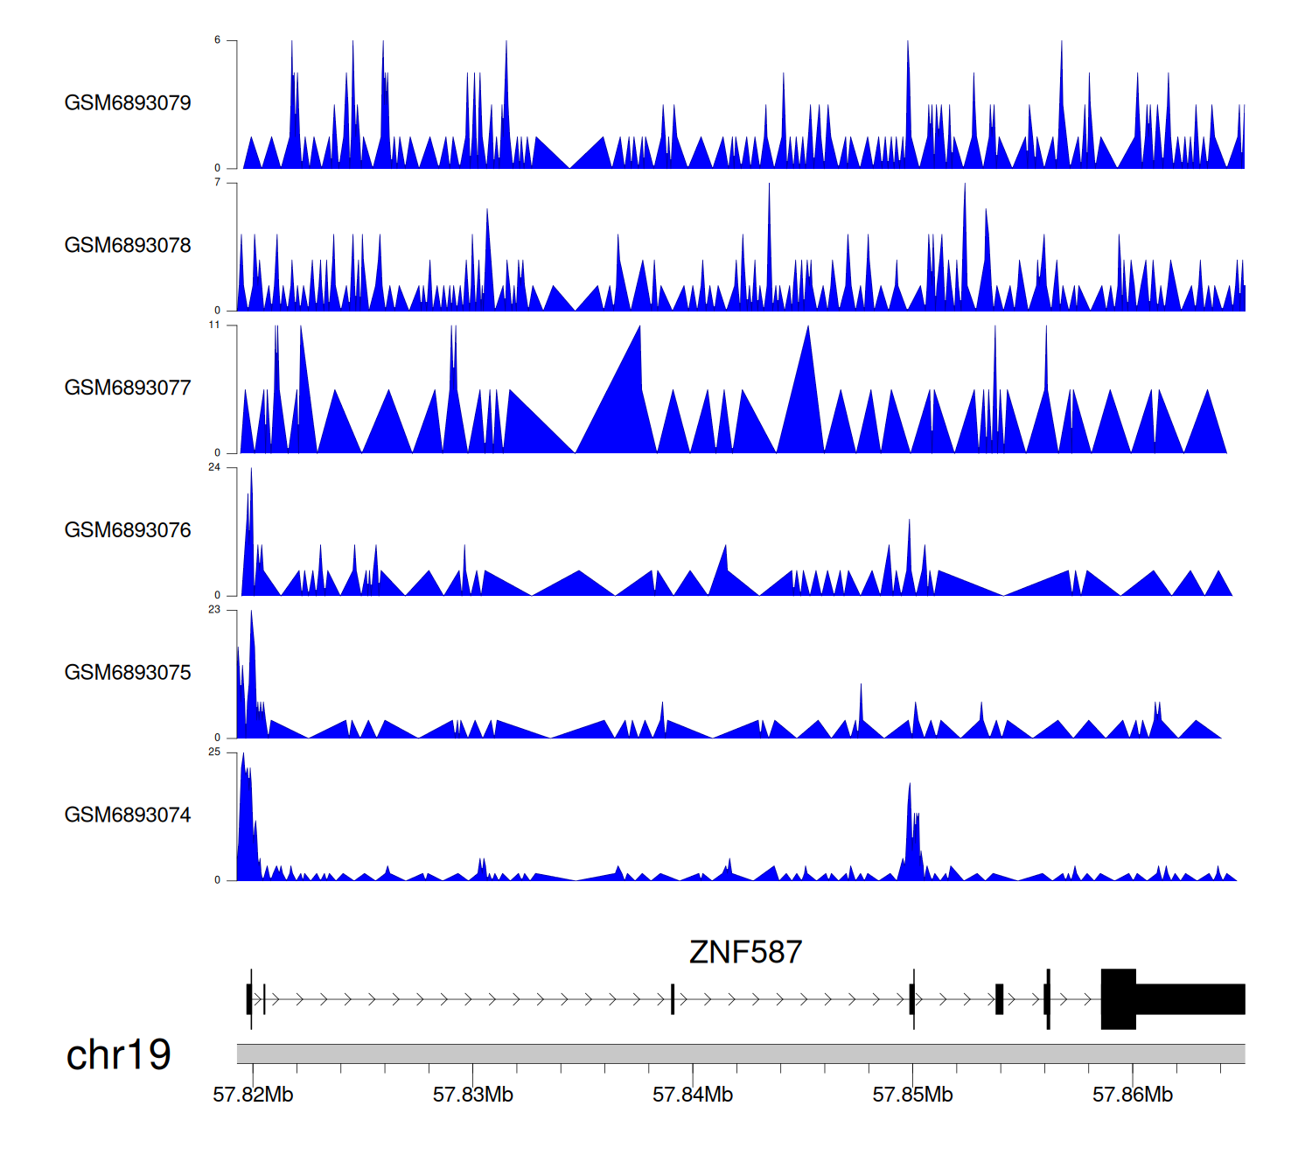Image resolution: width=1312 pixels, height=1155 pixels.
Task: Click the gray chromosome ideogram bar
Action: (740, 1053)
